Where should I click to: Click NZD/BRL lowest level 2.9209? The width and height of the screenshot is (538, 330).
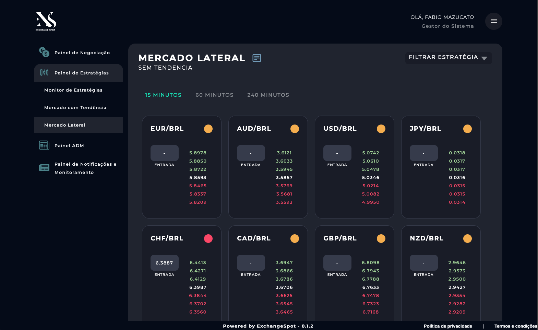pos(457,312)
